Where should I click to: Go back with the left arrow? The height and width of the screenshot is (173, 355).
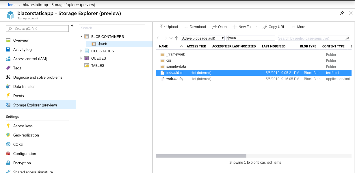[159, 38]
